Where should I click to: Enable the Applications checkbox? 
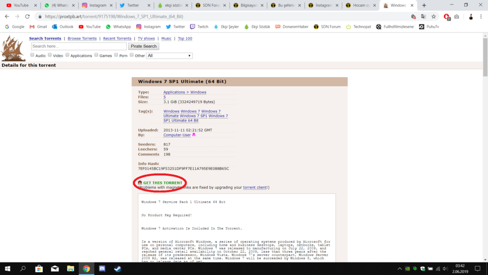[67, 55]
